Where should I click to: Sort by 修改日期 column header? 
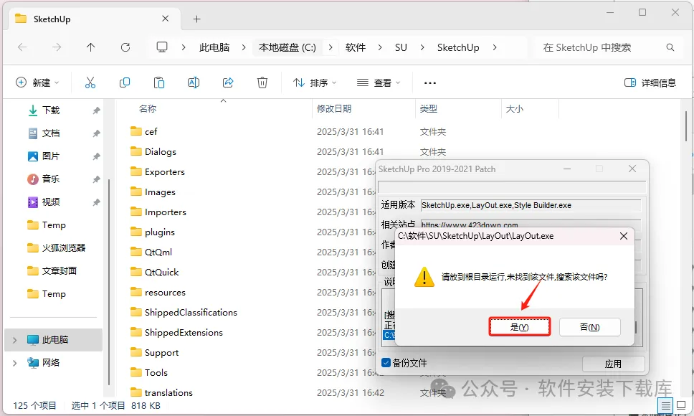(334, 109)
